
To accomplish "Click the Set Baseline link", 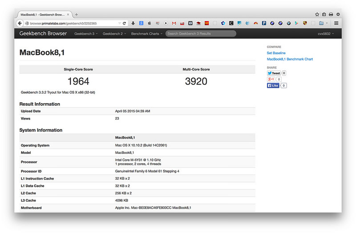I will (276, 53).
